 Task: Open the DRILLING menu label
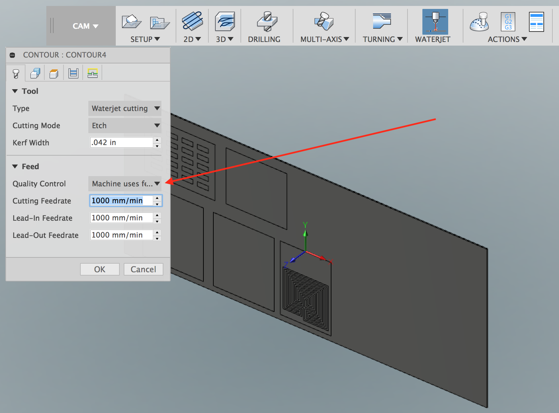tap(264, 39)
